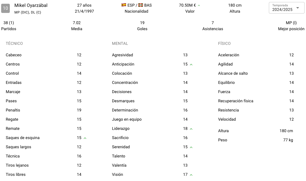Click the green arrow next to Serenidad

point(191,147)
